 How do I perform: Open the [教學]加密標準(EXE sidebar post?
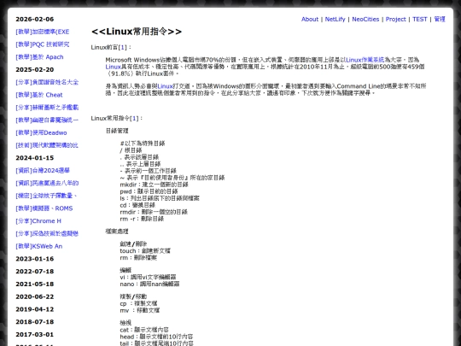point(43,32)
